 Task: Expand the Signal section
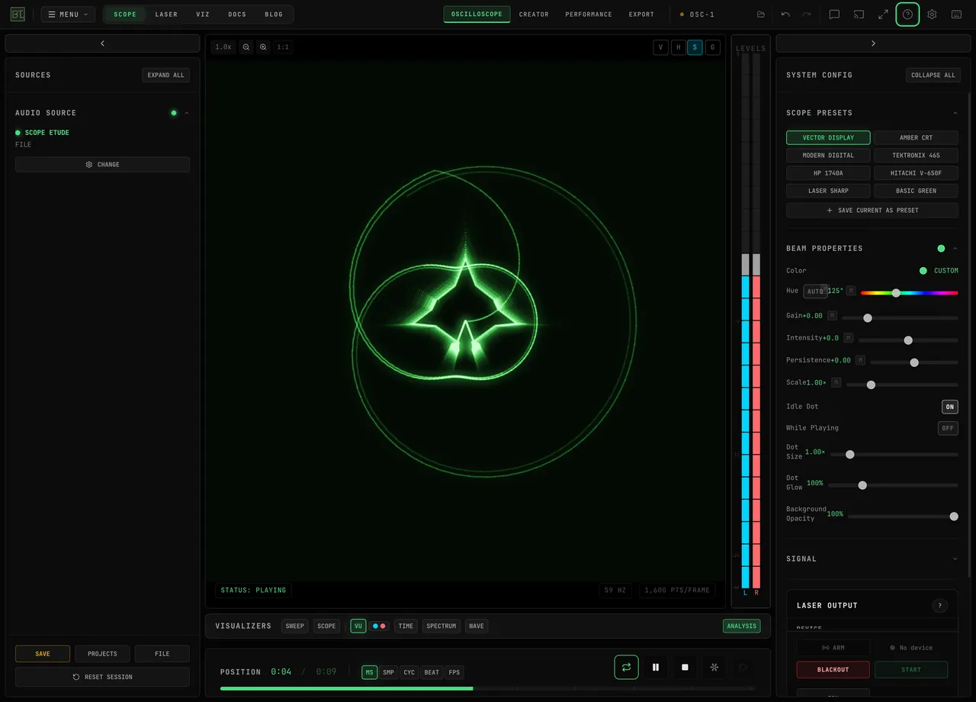coord(955,559)
